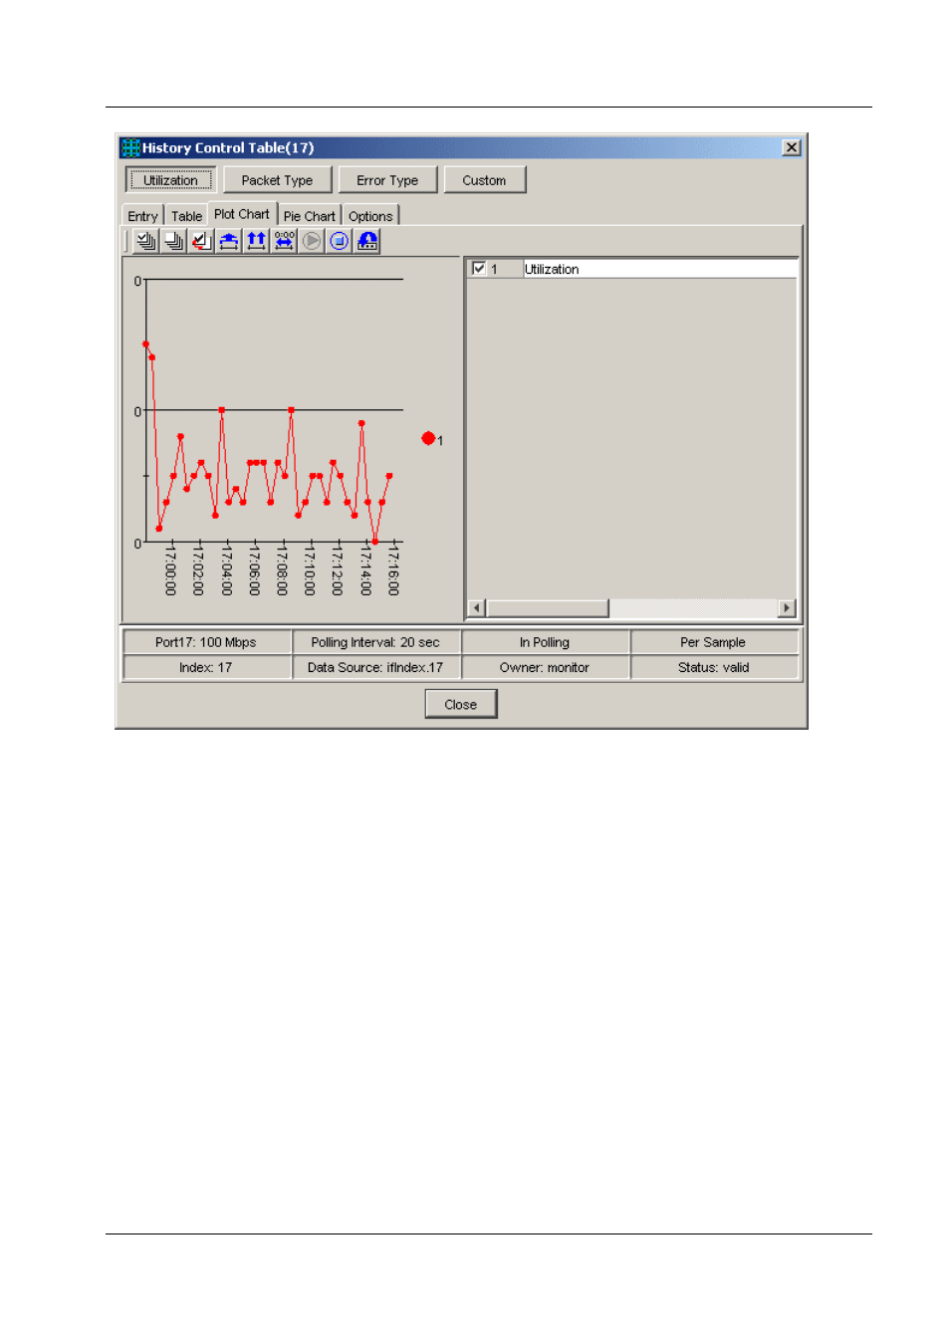Image resolution: width=950 pixels, height=1344 pixels.
Task: Click the single up-arrow scale icon
Action: (229, 241)
